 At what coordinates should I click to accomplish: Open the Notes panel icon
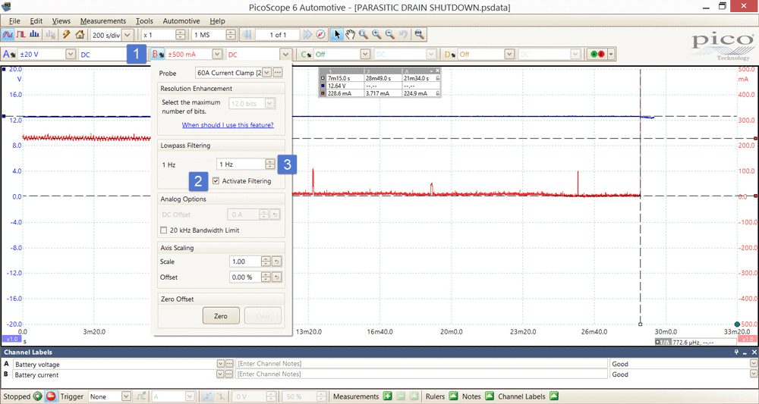(489, 396)
